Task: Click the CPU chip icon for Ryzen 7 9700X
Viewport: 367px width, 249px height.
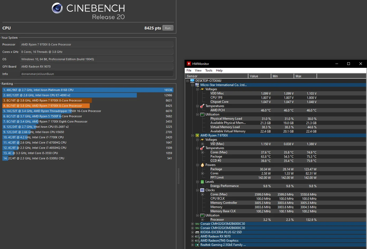Action: tap(197, 135)
